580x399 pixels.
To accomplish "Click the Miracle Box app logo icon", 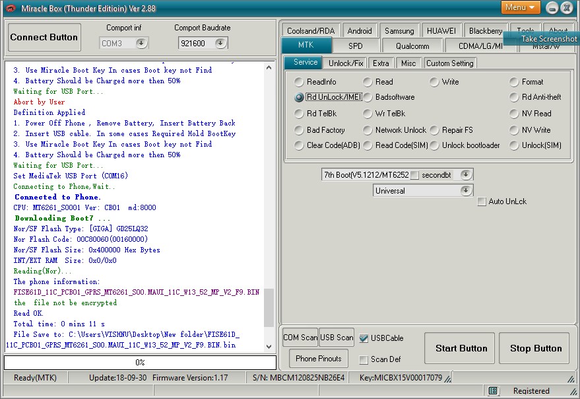I will [11, 8].
